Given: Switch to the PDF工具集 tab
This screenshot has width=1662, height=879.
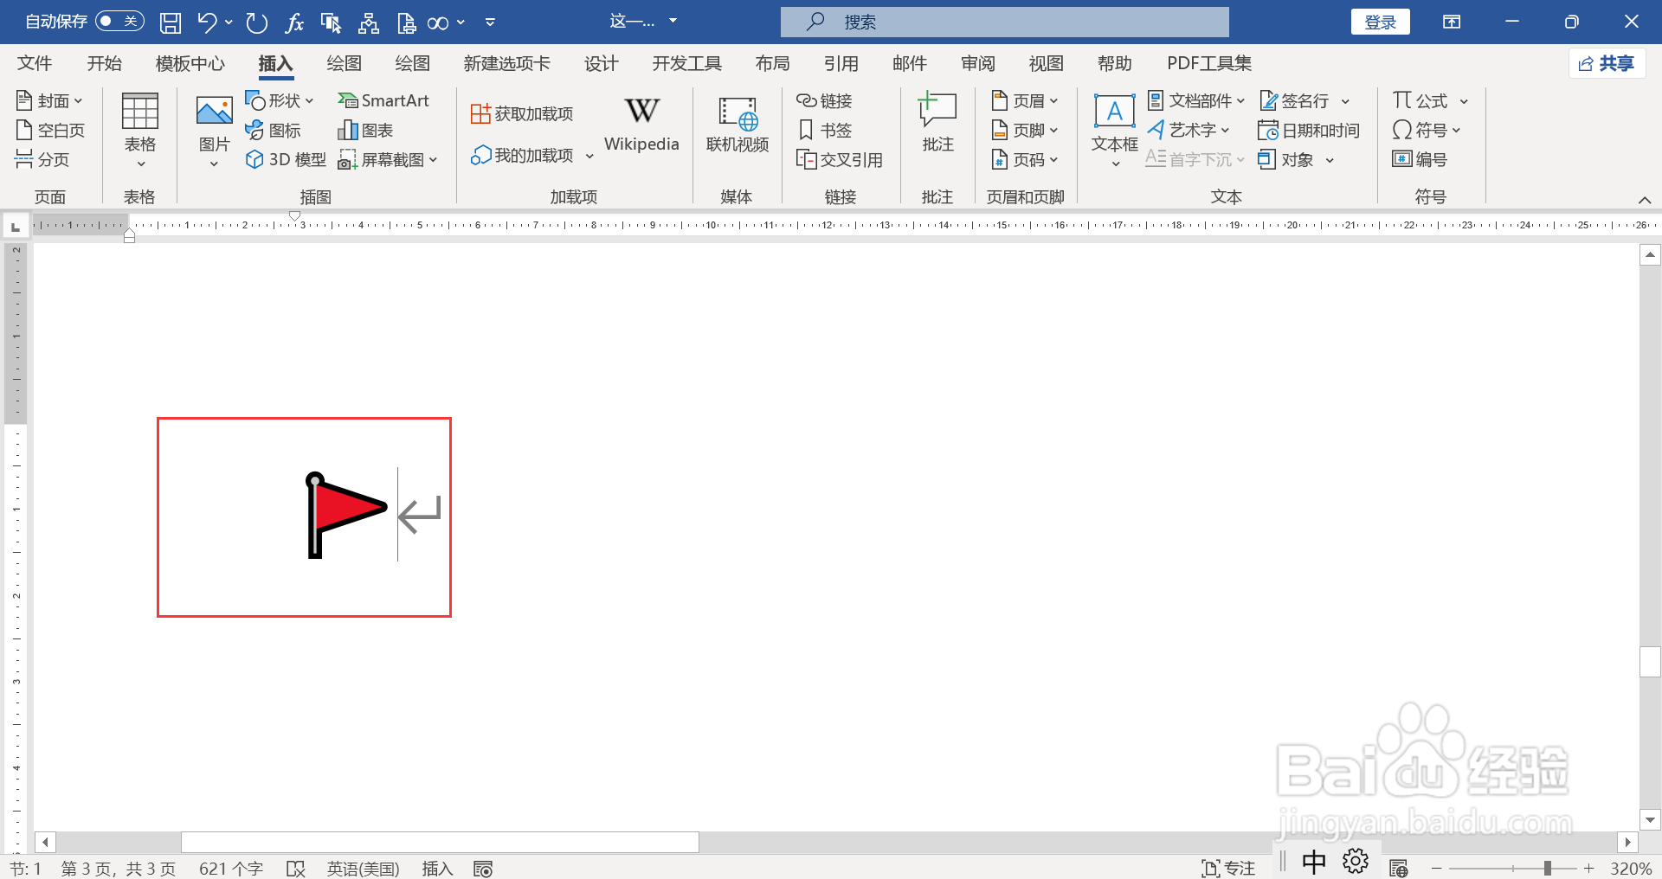Looking at the screenshot, I should [x=1209, y=63].
